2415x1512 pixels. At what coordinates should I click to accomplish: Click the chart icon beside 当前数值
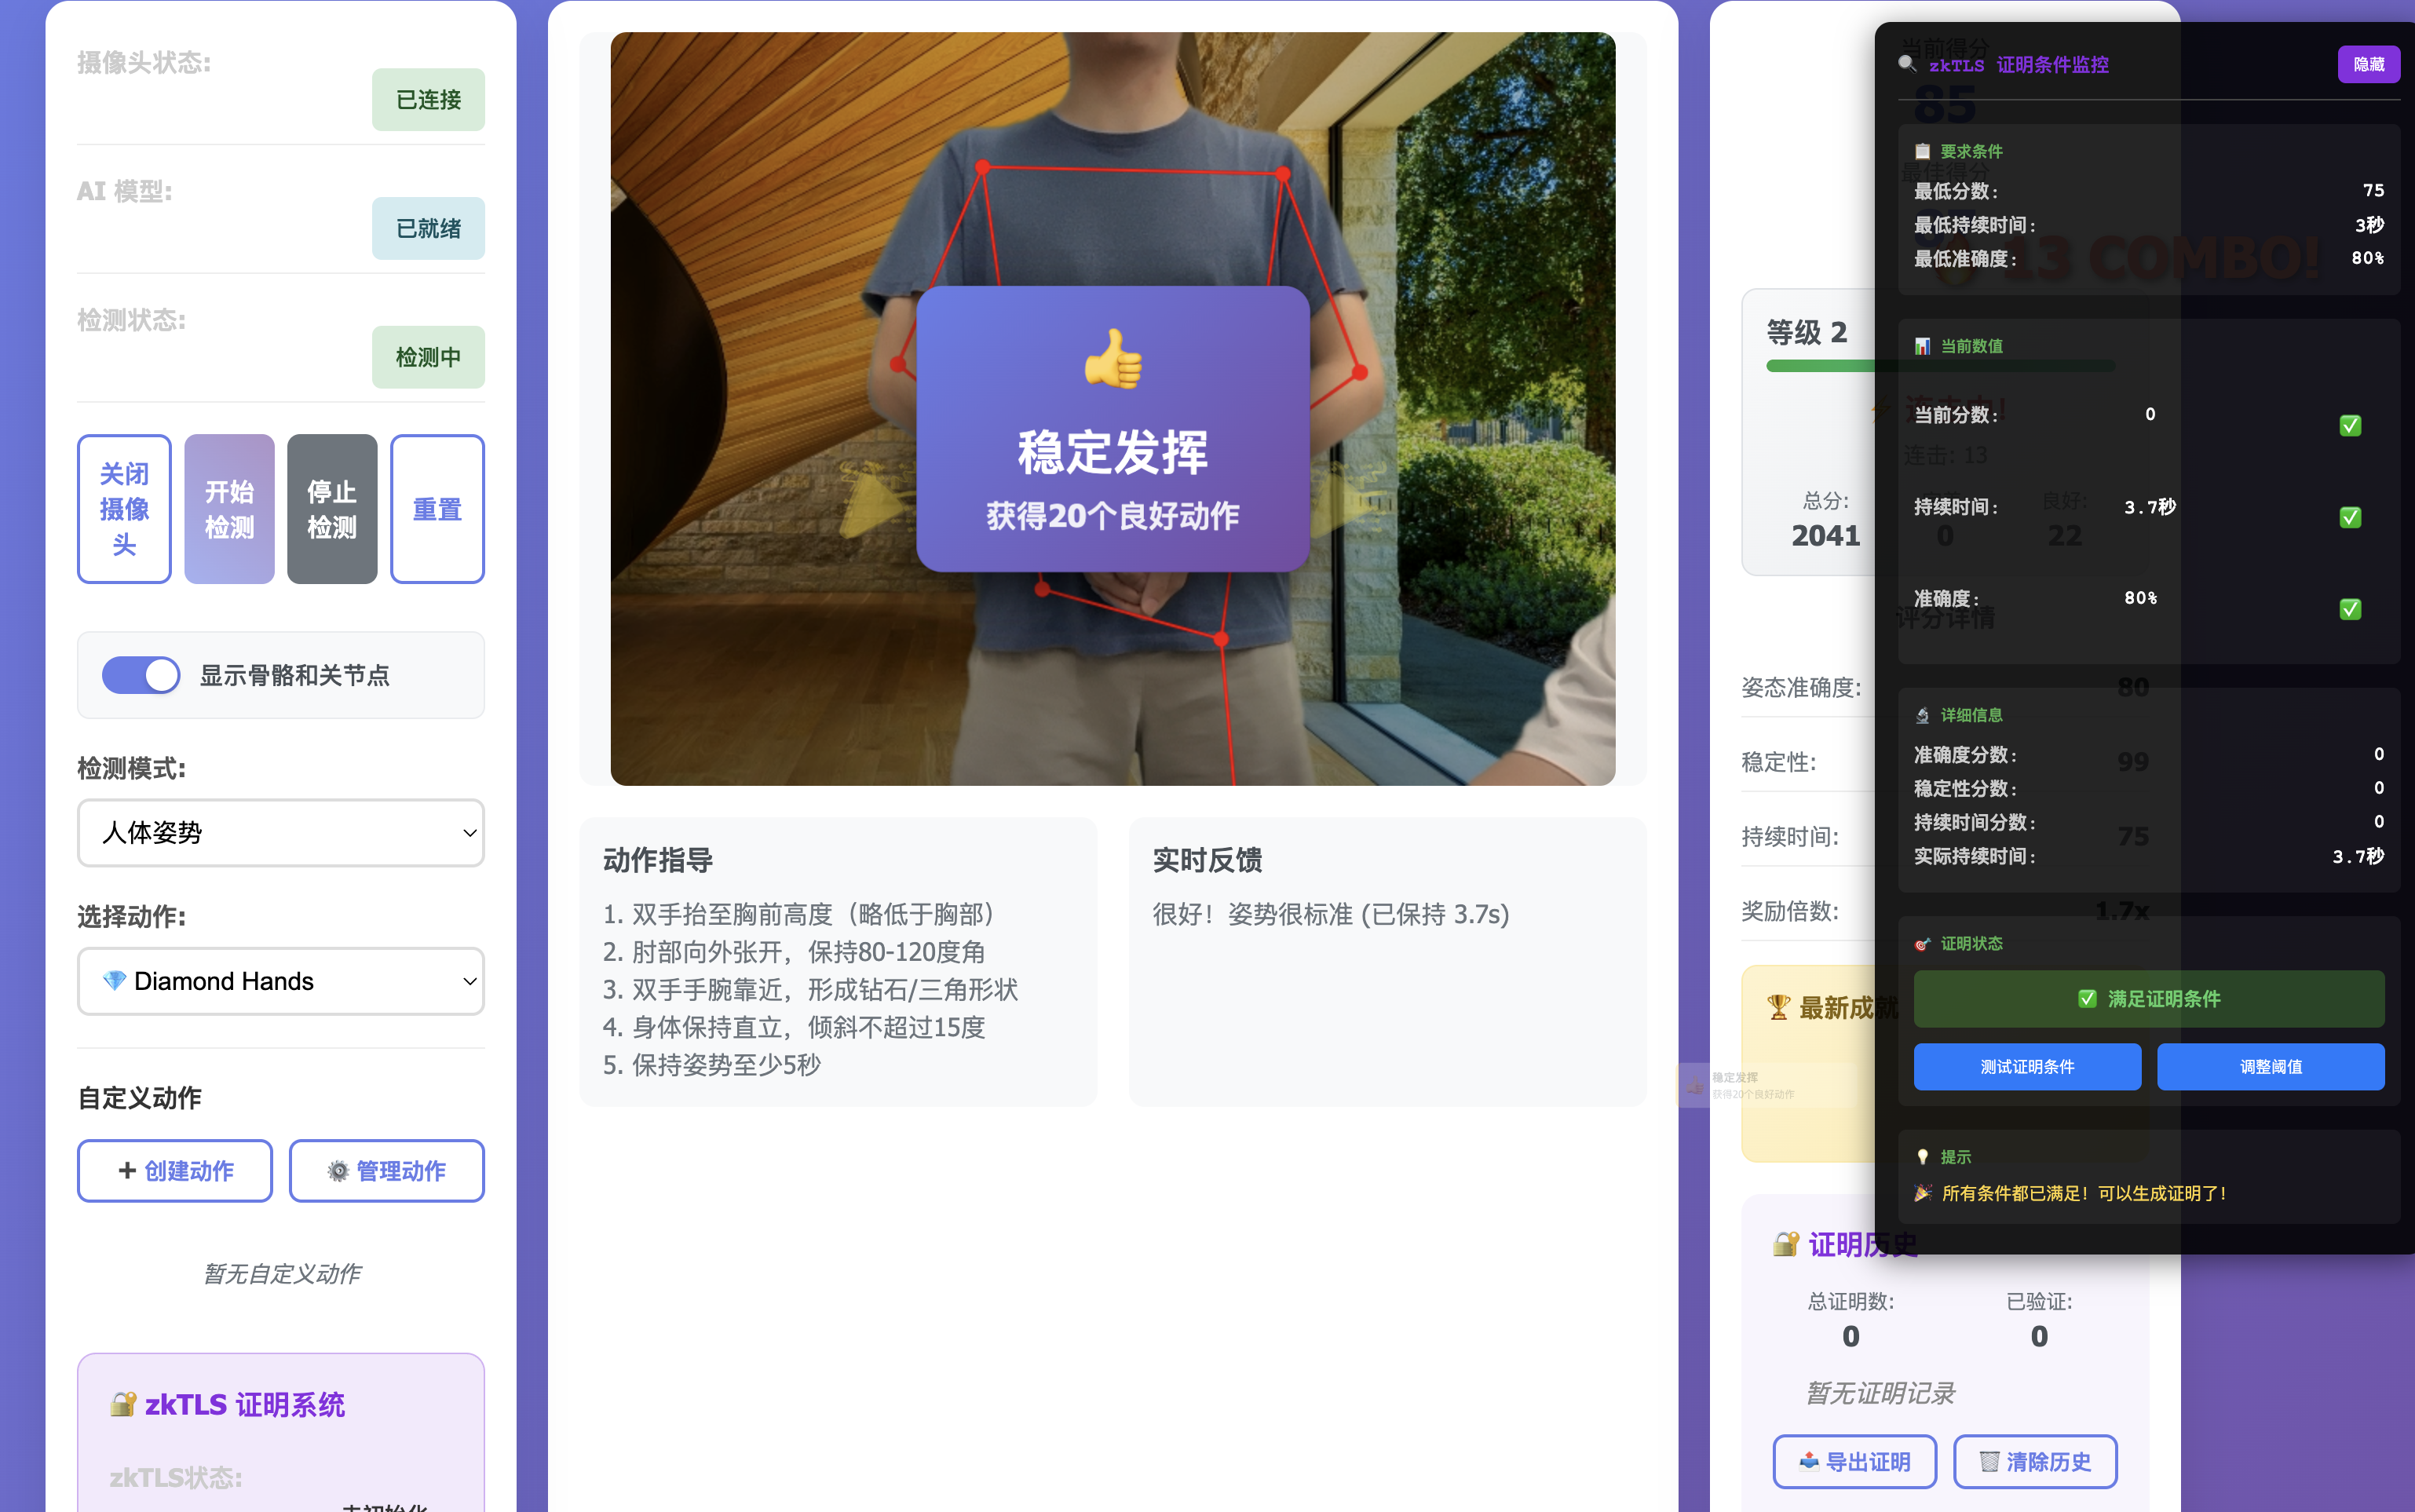(x=1922, y=346)
